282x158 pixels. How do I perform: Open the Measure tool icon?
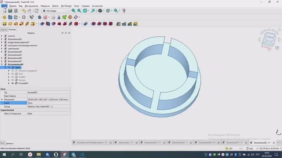pos(124,11)
